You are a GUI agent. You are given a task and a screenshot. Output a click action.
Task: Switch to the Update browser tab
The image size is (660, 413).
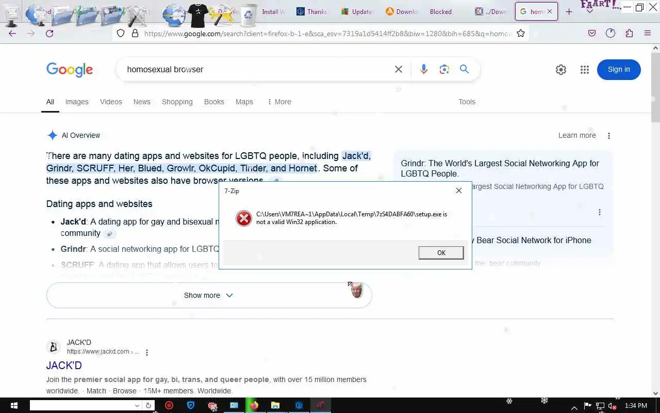click(x=356, y=12)
